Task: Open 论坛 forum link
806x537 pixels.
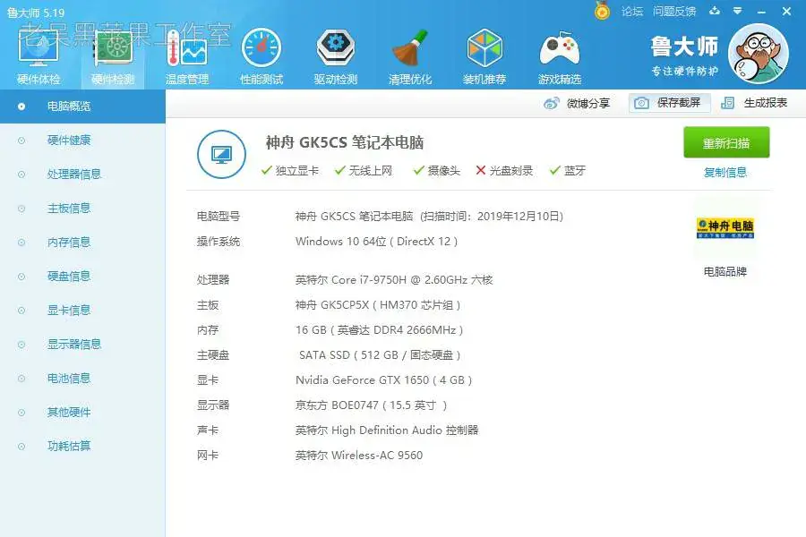Action: coord(632,12)
